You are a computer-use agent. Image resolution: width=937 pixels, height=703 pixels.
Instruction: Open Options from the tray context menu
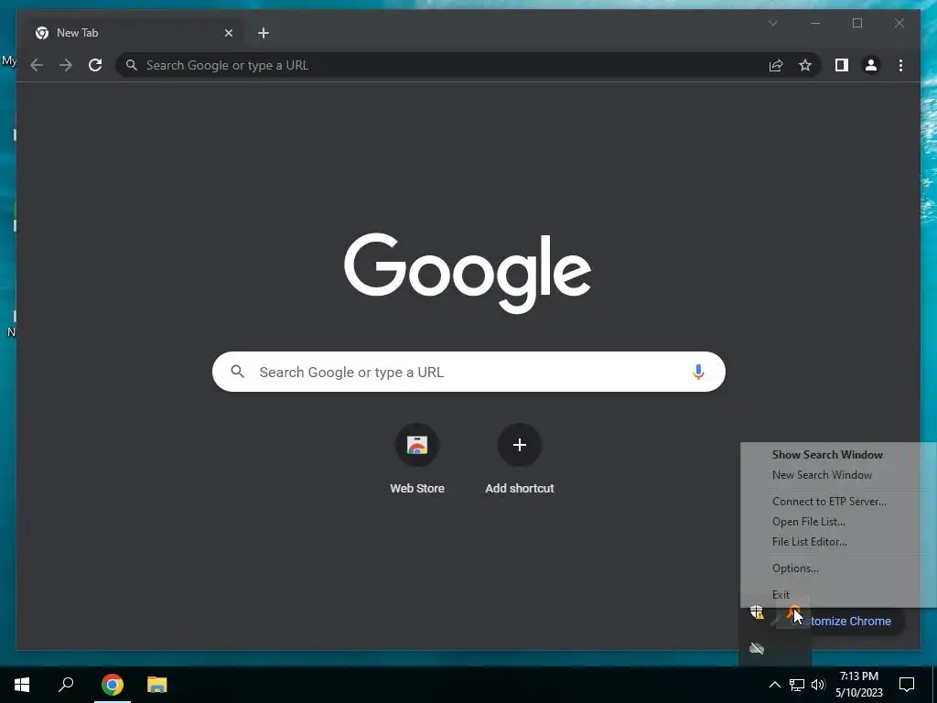point(795,568)
